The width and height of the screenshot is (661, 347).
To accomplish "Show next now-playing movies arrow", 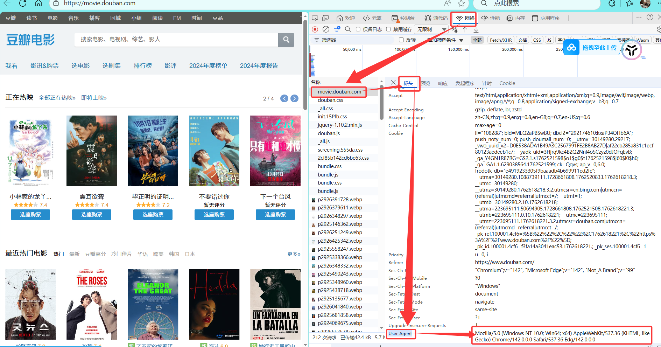I will click(295, 98).
